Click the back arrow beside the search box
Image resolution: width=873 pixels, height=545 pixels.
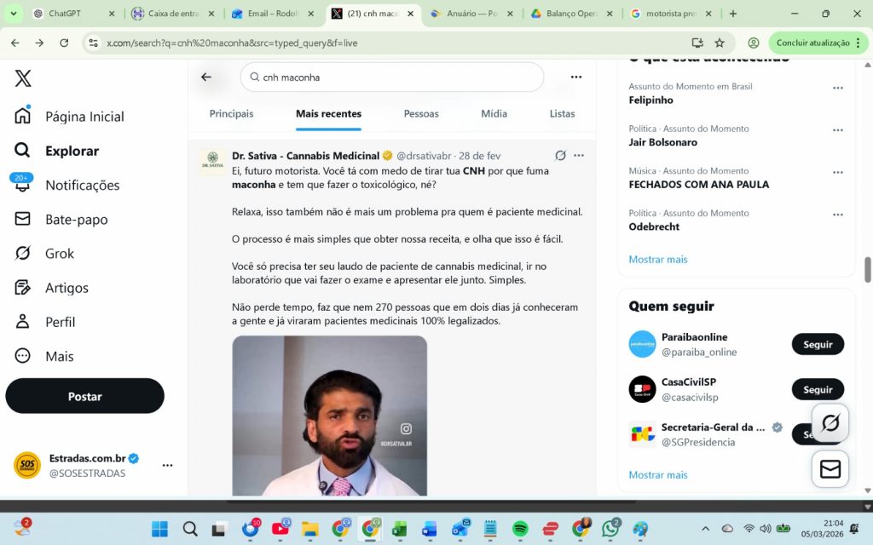coord(206,77)
